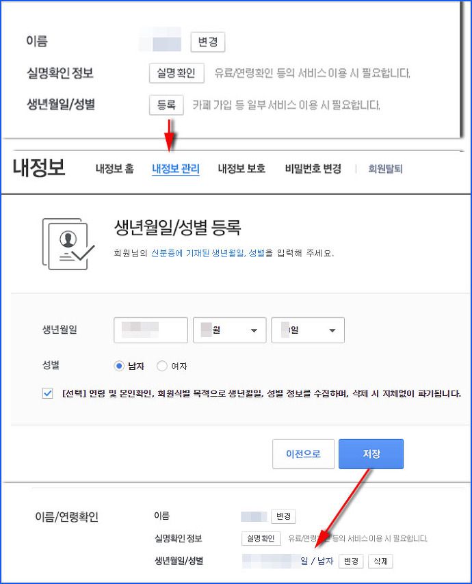The image size is (472, 584).
Task: Click the month dropdown arrow
Action: 254,330
